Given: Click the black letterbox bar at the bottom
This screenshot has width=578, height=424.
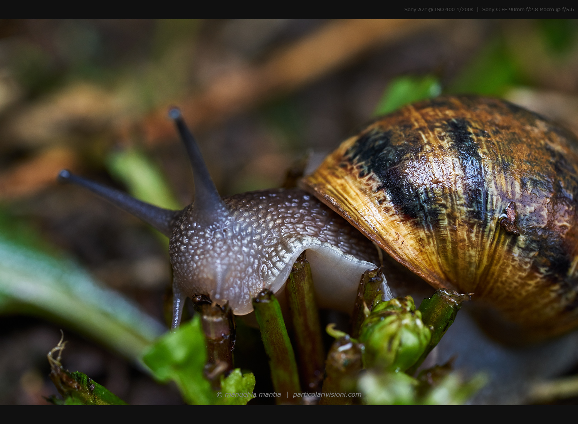Looking at the screenshot, I should click(289, 415).
